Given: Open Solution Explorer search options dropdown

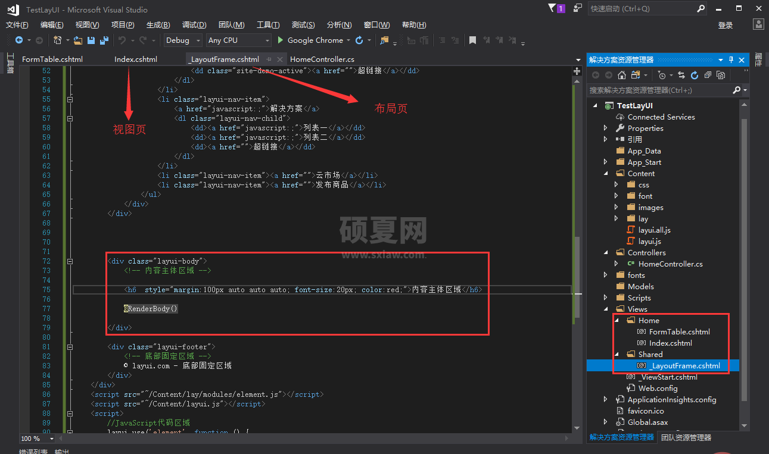Looking at the screenshot, I should pos(745,90).
